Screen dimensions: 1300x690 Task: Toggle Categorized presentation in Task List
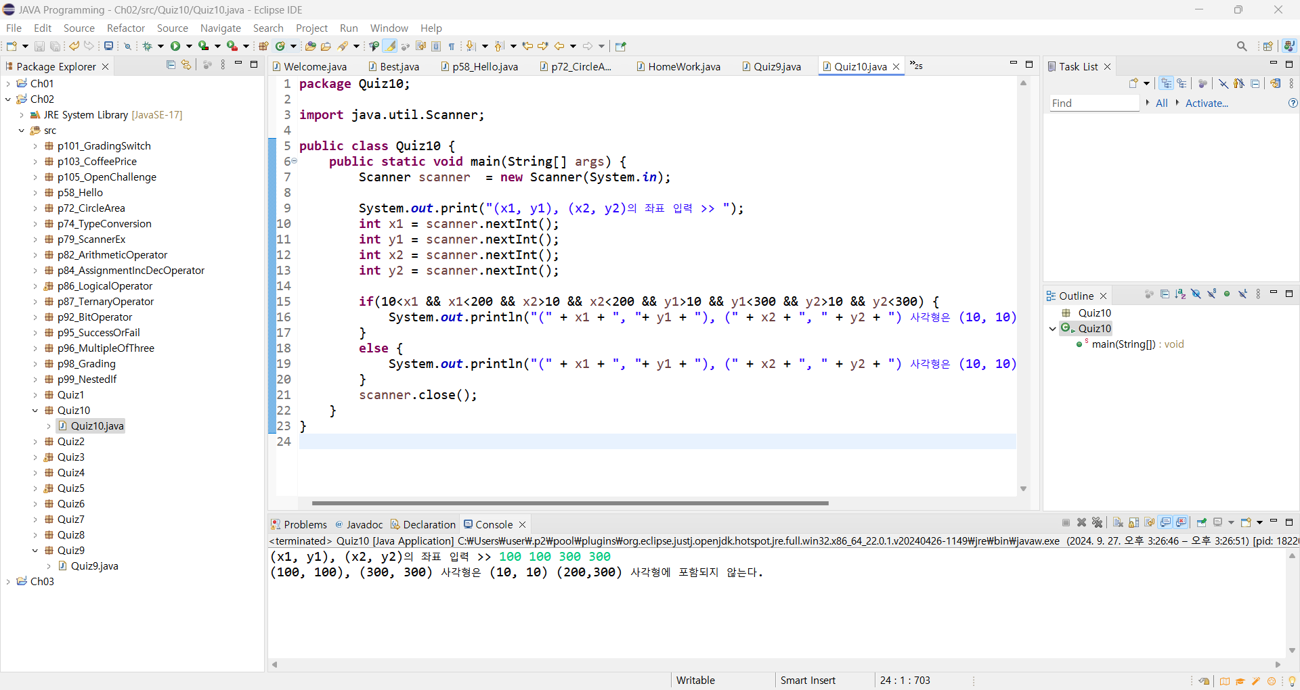[1166, 83]
